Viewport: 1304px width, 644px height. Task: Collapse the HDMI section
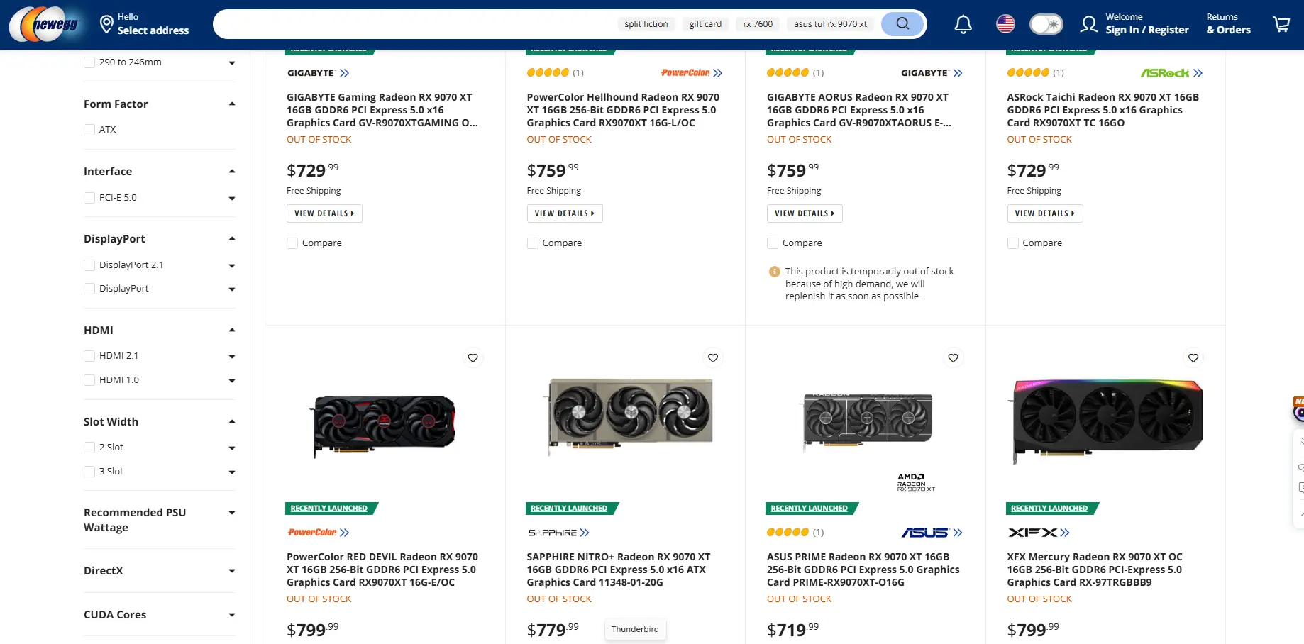pyautogui.click(x=231, y=331)
